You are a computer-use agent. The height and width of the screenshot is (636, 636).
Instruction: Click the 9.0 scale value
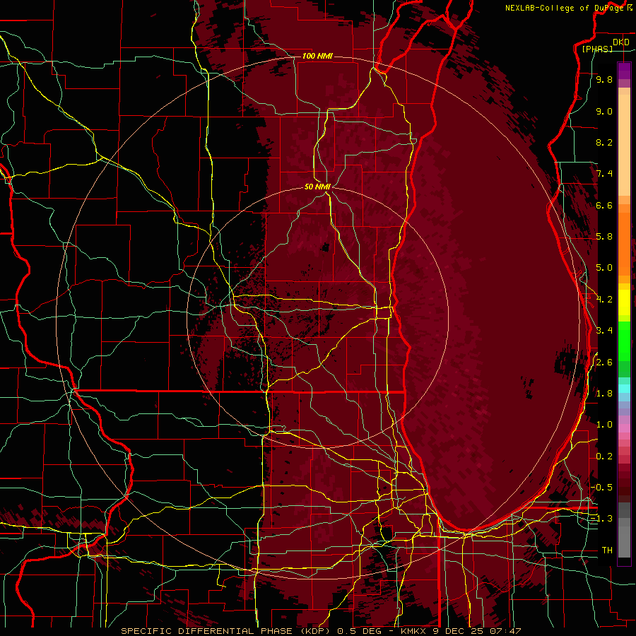(604, 111)
